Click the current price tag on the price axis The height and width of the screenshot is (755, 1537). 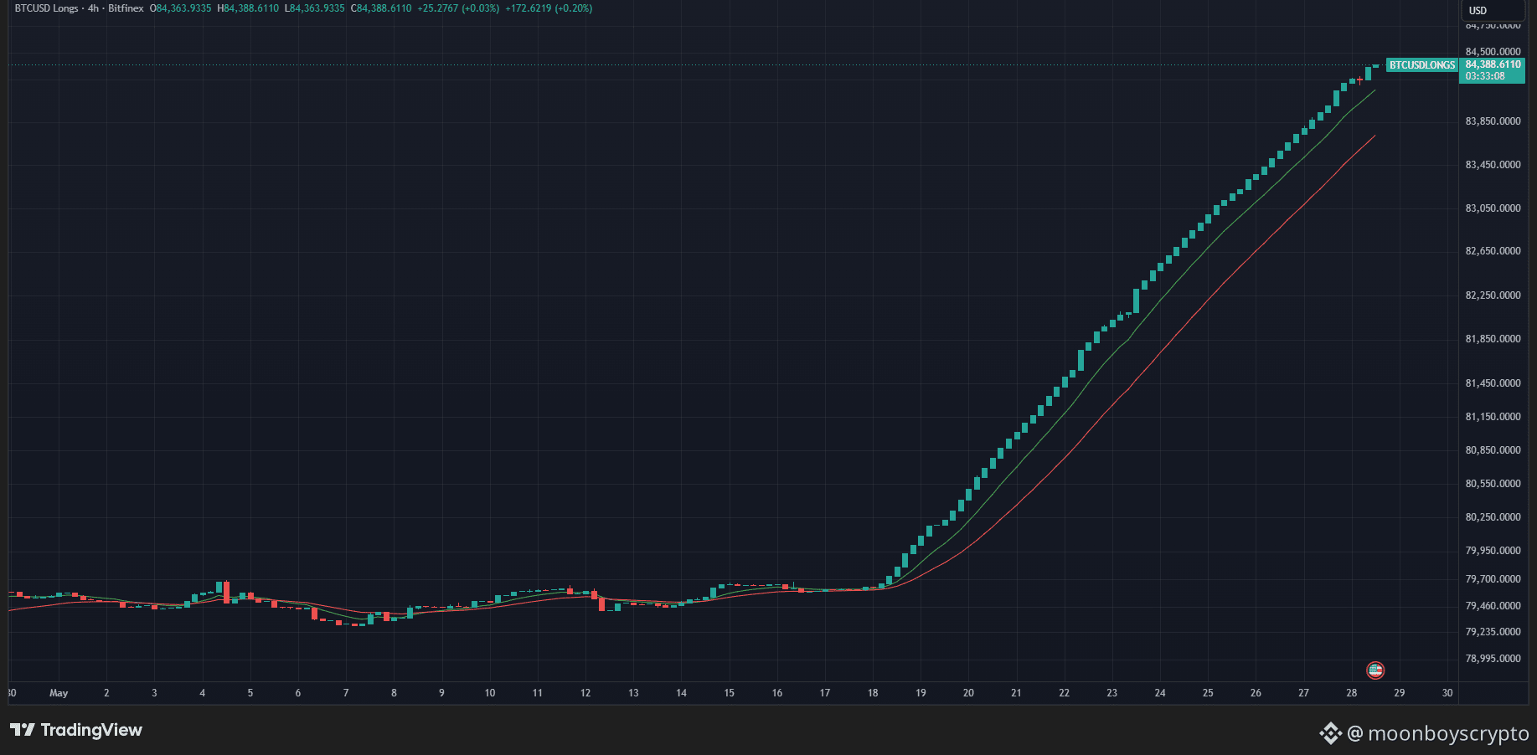point(1493,70)
